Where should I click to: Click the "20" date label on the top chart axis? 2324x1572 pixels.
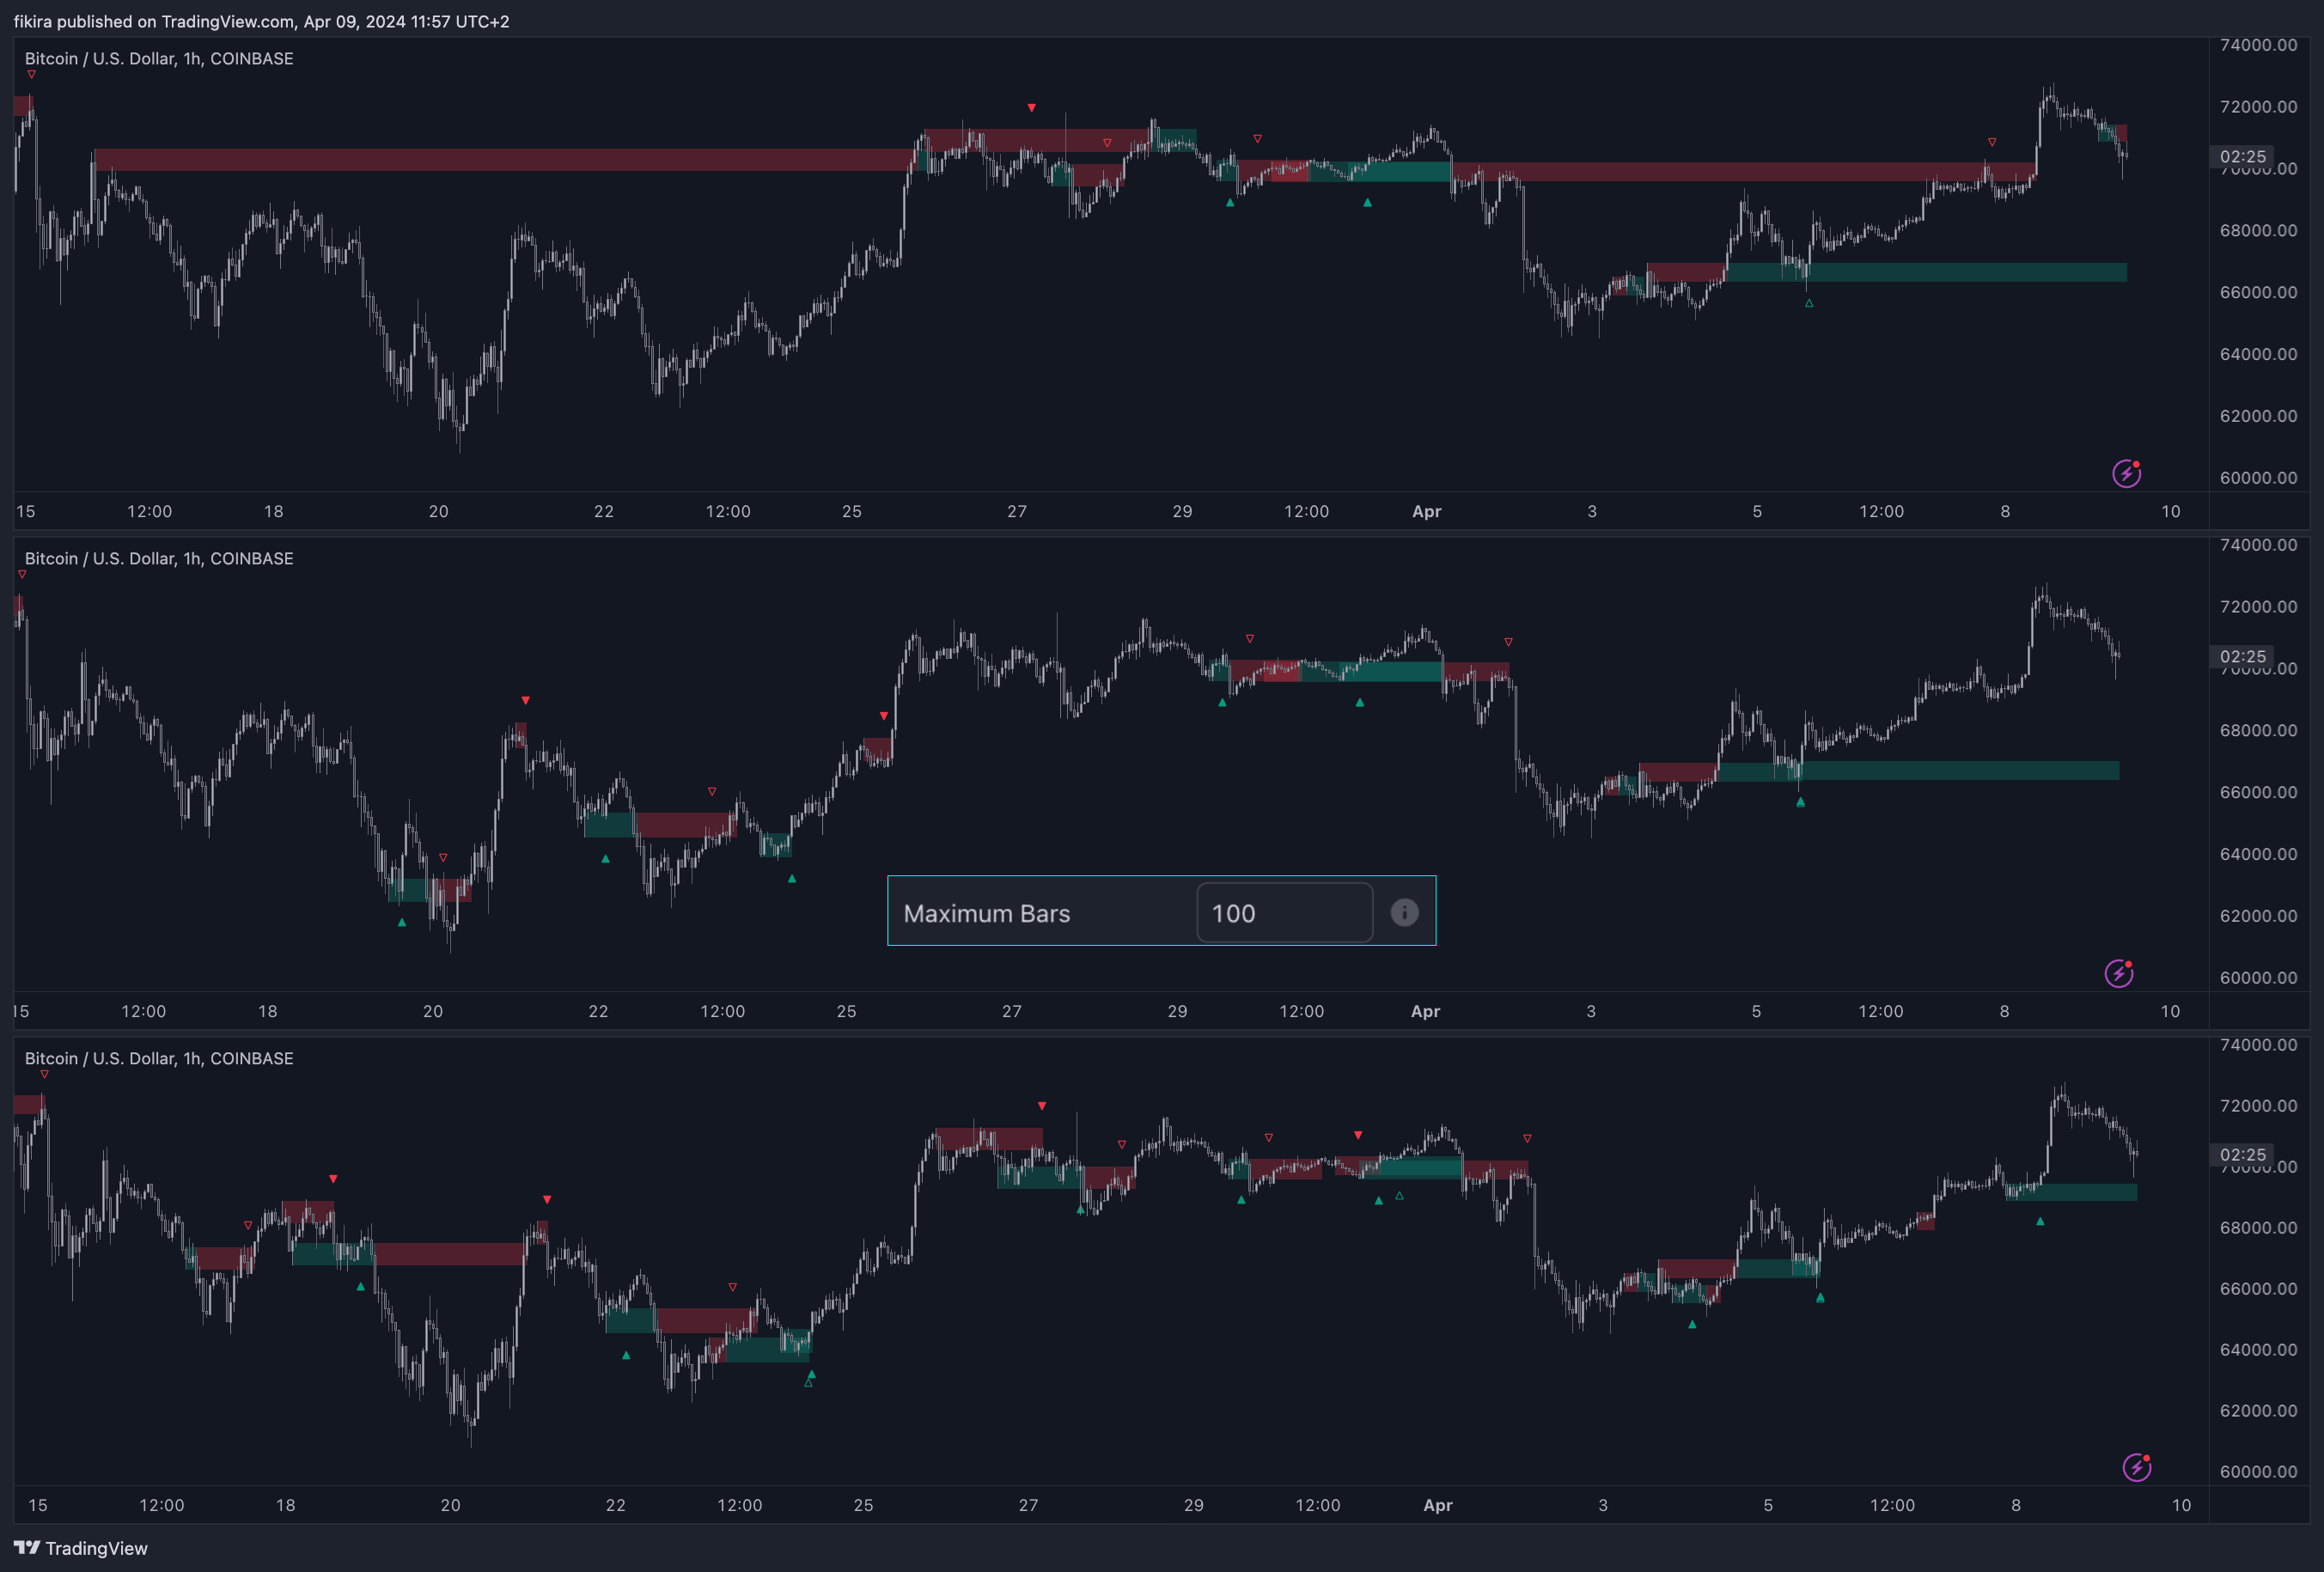click(x=438, y=511)
